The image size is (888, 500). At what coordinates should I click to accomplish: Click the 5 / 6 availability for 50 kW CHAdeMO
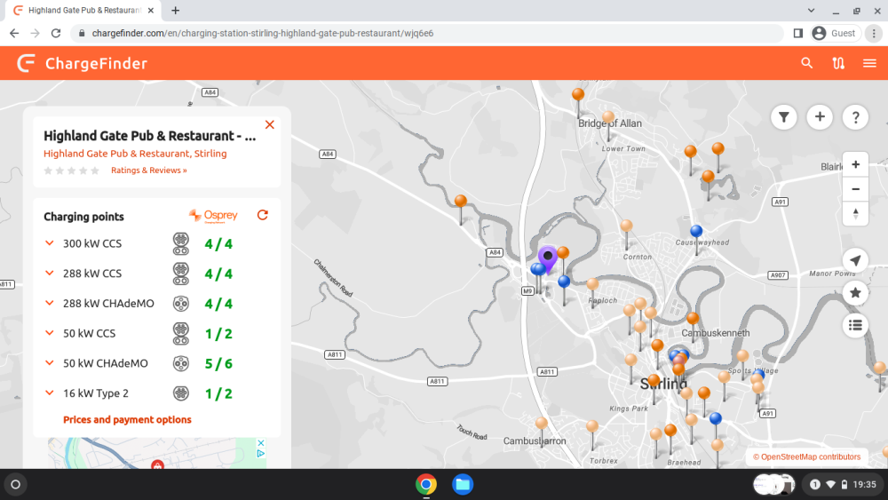(x=218, y=363)
